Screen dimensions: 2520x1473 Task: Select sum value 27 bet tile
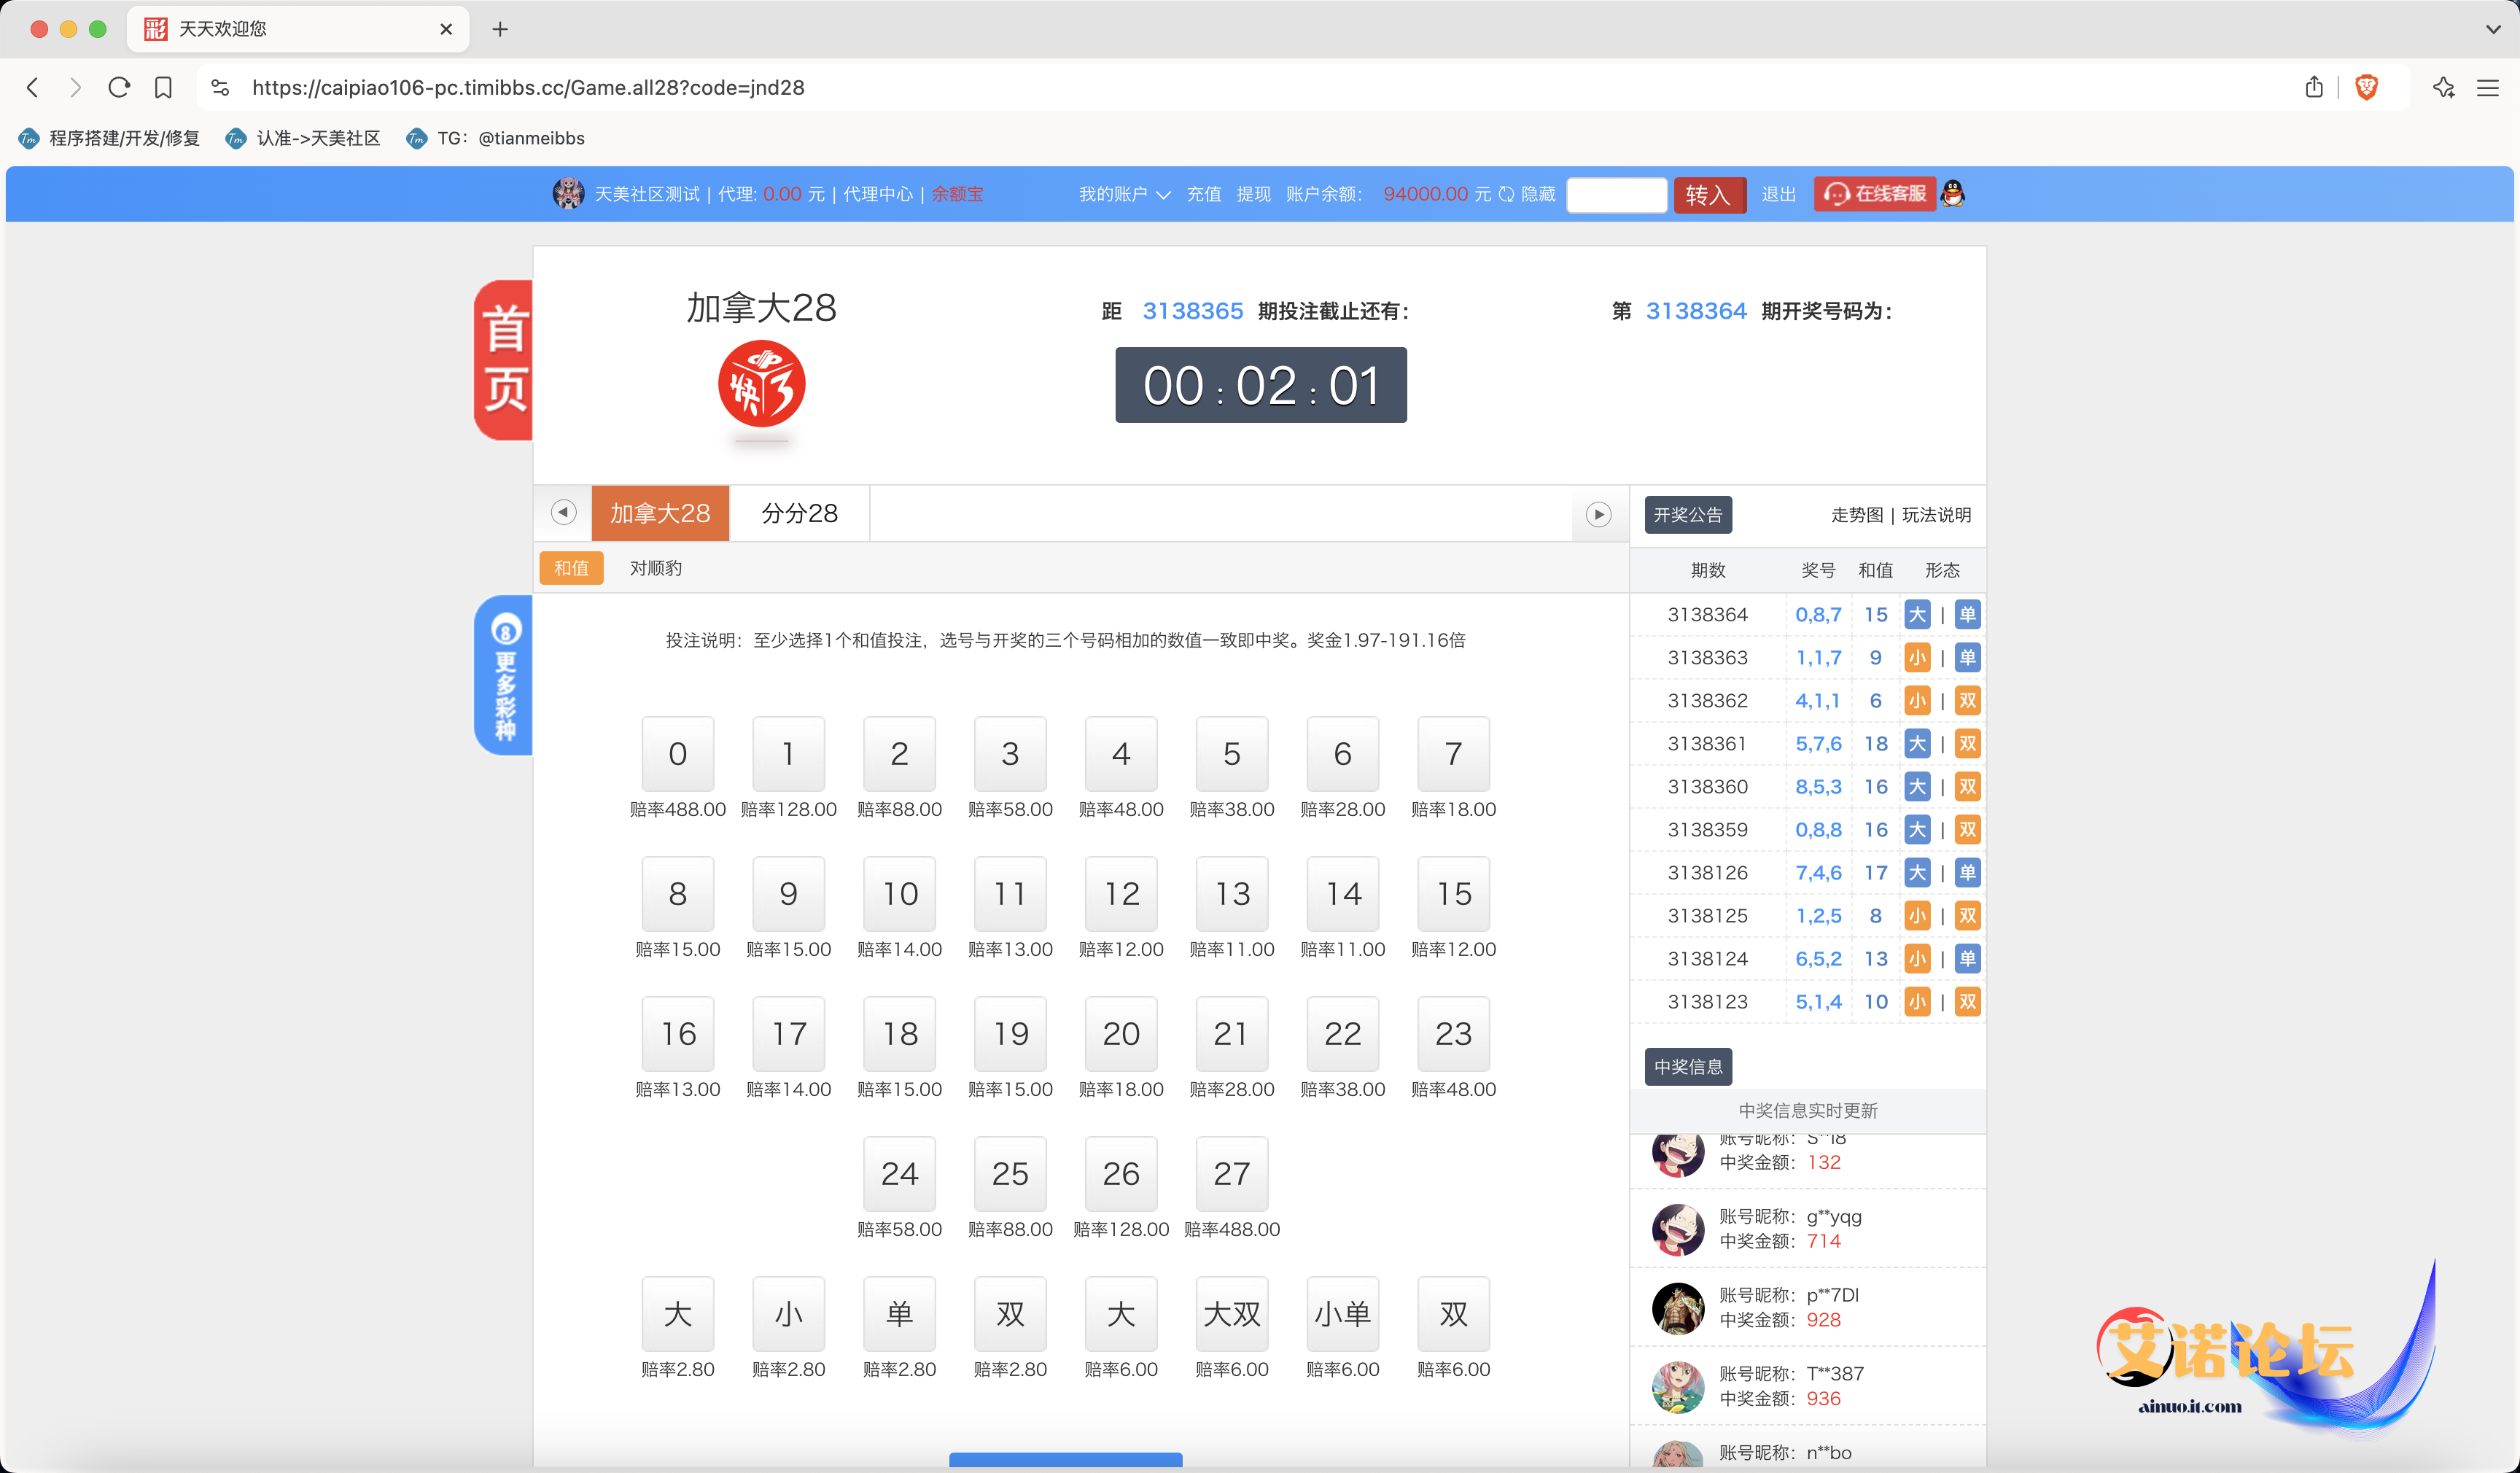1232,1174
